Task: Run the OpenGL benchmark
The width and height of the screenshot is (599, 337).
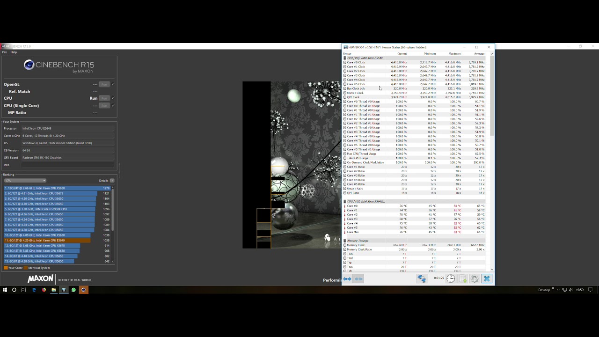Action: tap(104, 84)
